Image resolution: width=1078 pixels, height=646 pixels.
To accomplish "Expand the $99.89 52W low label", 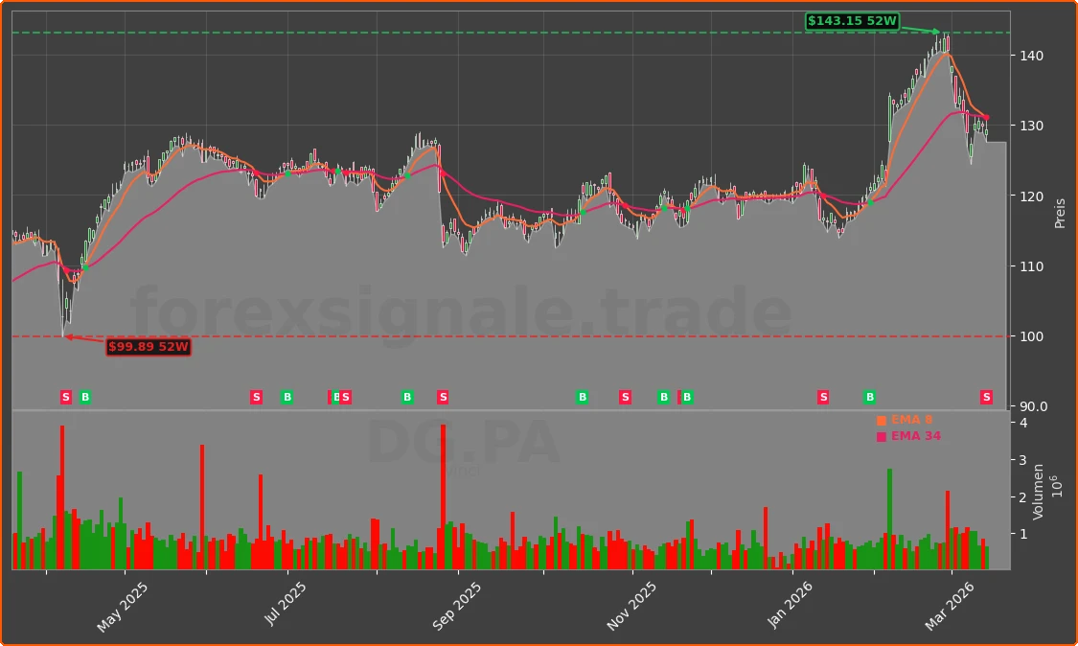I will [149, 347].
